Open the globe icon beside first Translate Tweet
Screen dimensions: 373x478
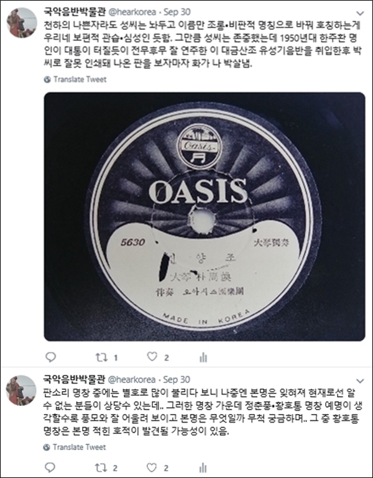point(47,80)
